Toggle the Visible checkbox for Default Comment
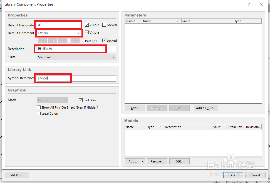 pyautogui.click(x=87, y=32)
